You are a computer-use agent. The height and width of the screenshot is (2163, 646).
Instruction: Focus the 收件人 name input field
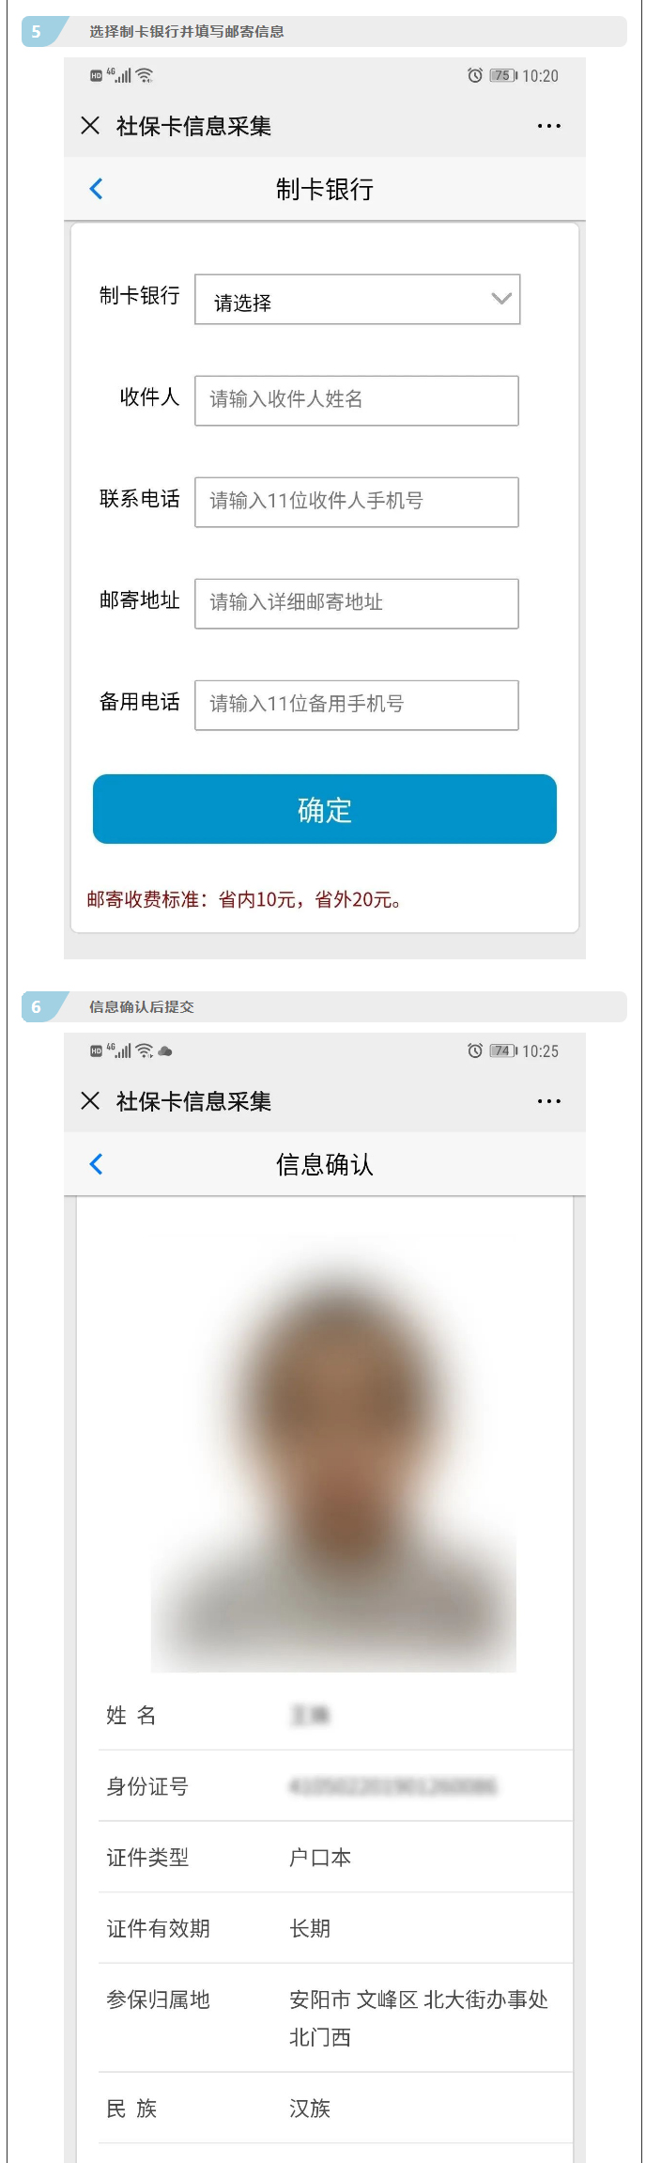point(357,400)
